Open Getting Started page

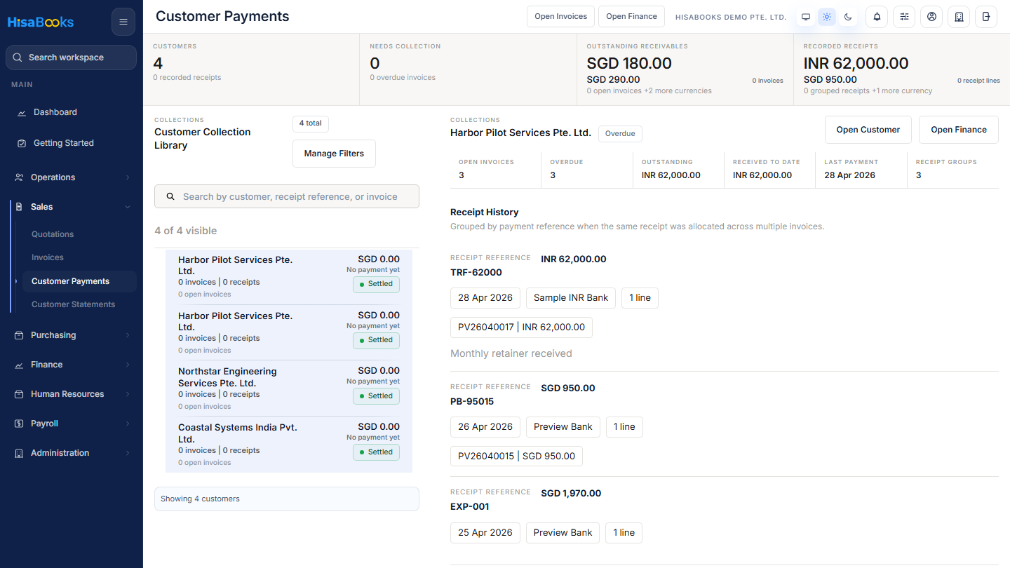point(64,143)
